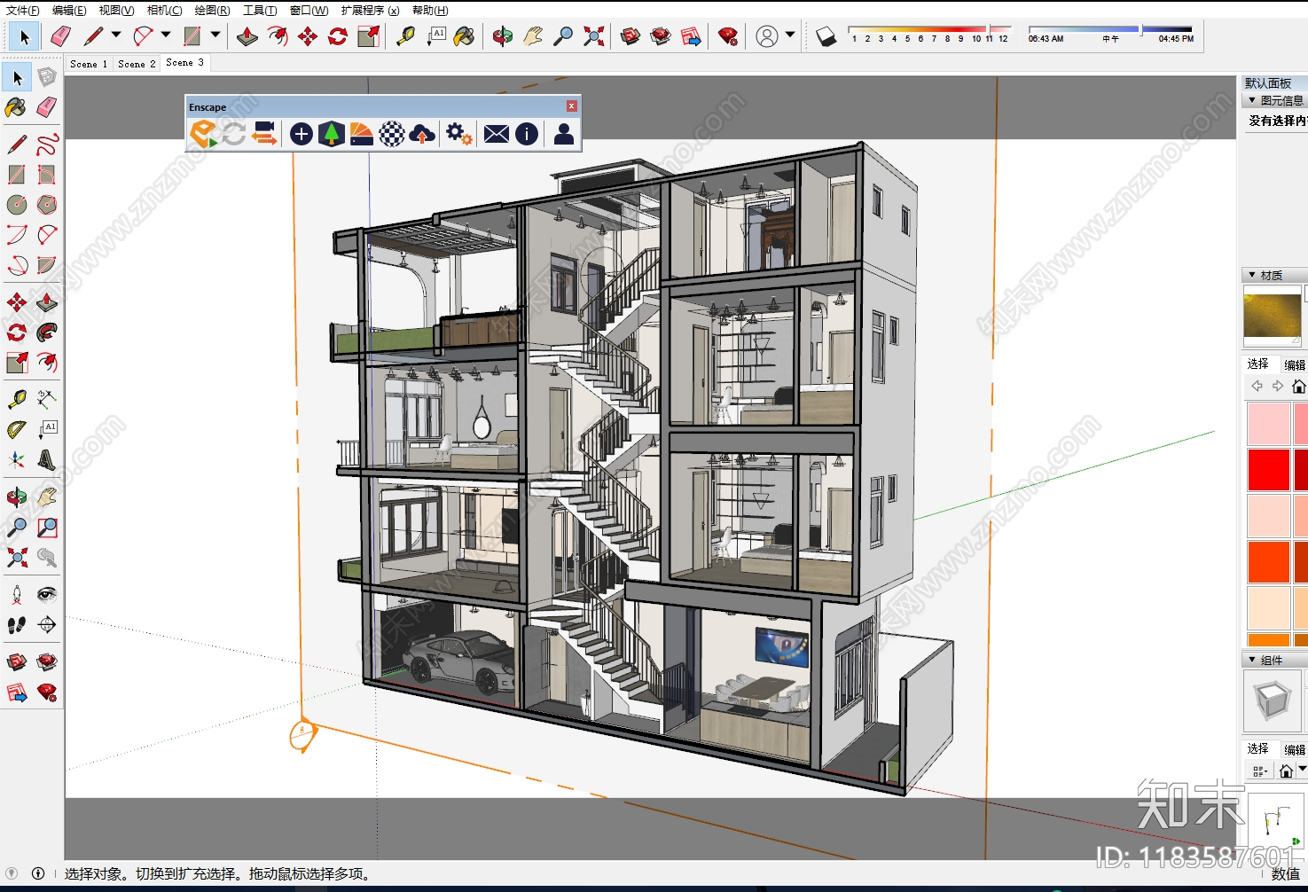1308x892 pixels.
Task: Open the pencil tool dropdown arrow
Action: coord(116,35)
